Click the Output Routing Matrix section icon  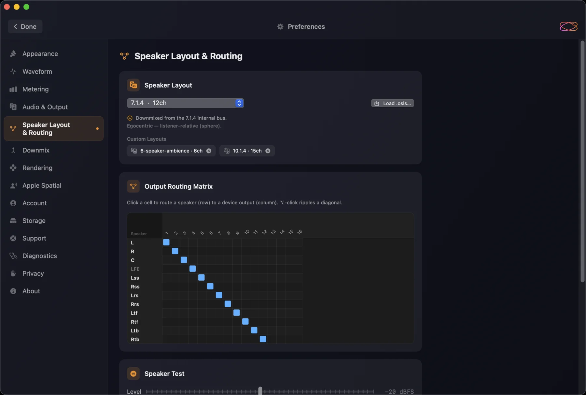(133, 186)
